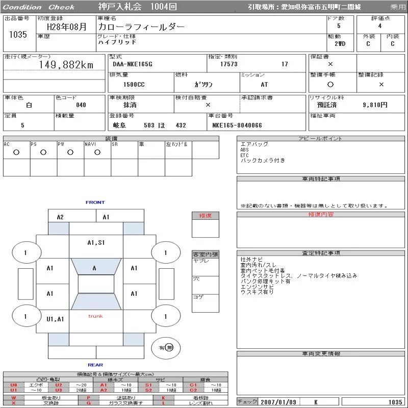
Task: Click the designation number 17573
Action: tap(228, 64)
